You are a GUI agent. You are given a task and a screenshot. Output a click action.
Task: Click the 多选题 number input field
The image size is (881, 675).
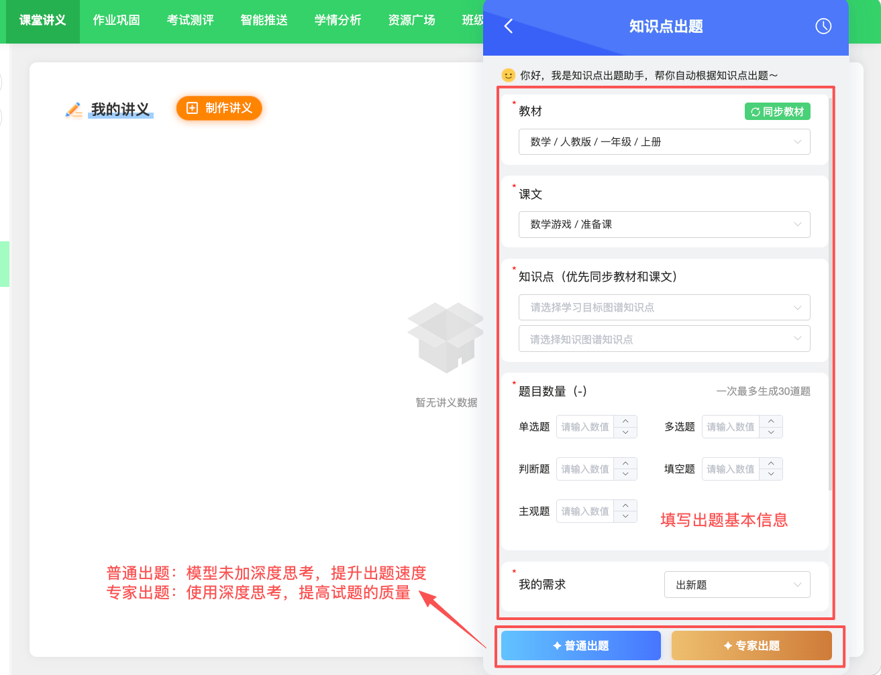[x=731, y=427]
